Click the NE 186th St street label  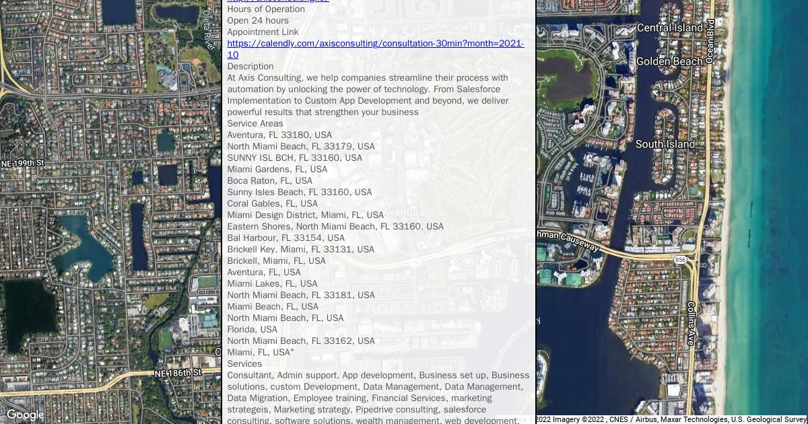178,372
